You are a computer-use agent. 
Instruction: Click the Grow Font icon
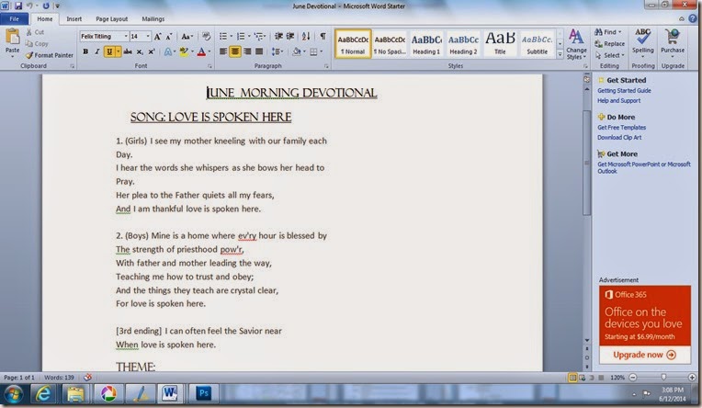point(158,36)
